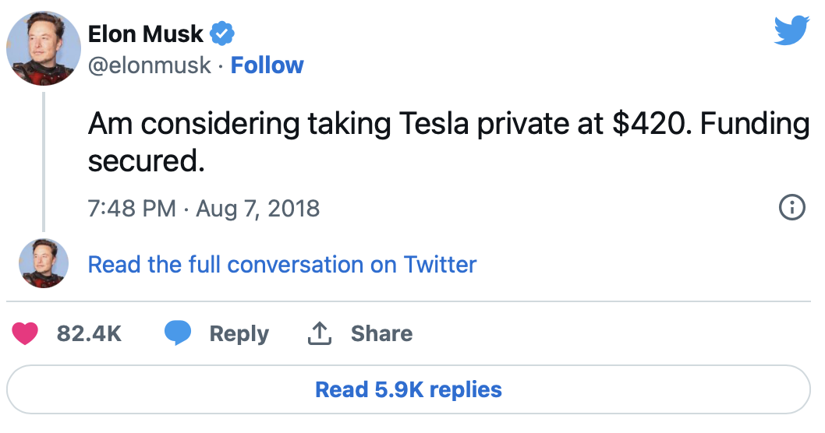Click the Reply label
The image size is (825, 433).
click(x=239, y=333)
